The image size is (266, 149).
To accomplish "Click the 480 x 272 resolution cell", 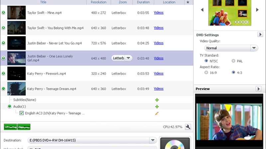I will [x=98, y=13].
